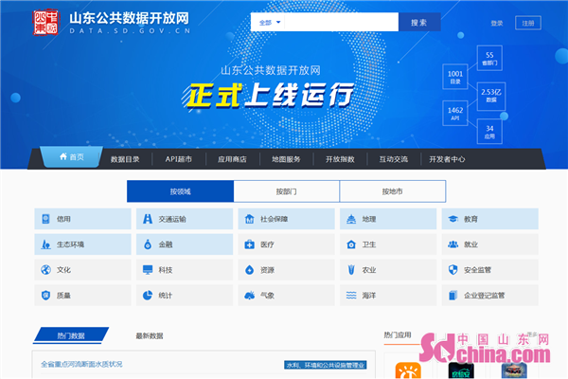Open the orange hot application icon
The width and height of the screenshot is (568, 379).
coord(408,370)
